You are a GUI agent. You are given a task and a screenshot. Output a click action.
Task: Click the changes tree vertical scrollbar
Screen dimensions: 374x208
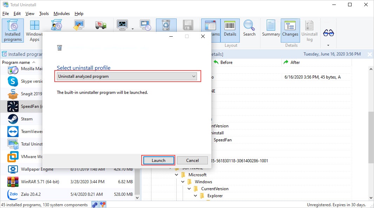coord(371,136)
